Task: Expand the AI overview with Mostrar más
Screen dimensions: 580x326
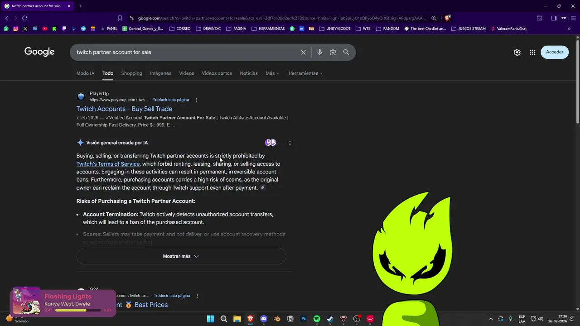Action: 181,256
